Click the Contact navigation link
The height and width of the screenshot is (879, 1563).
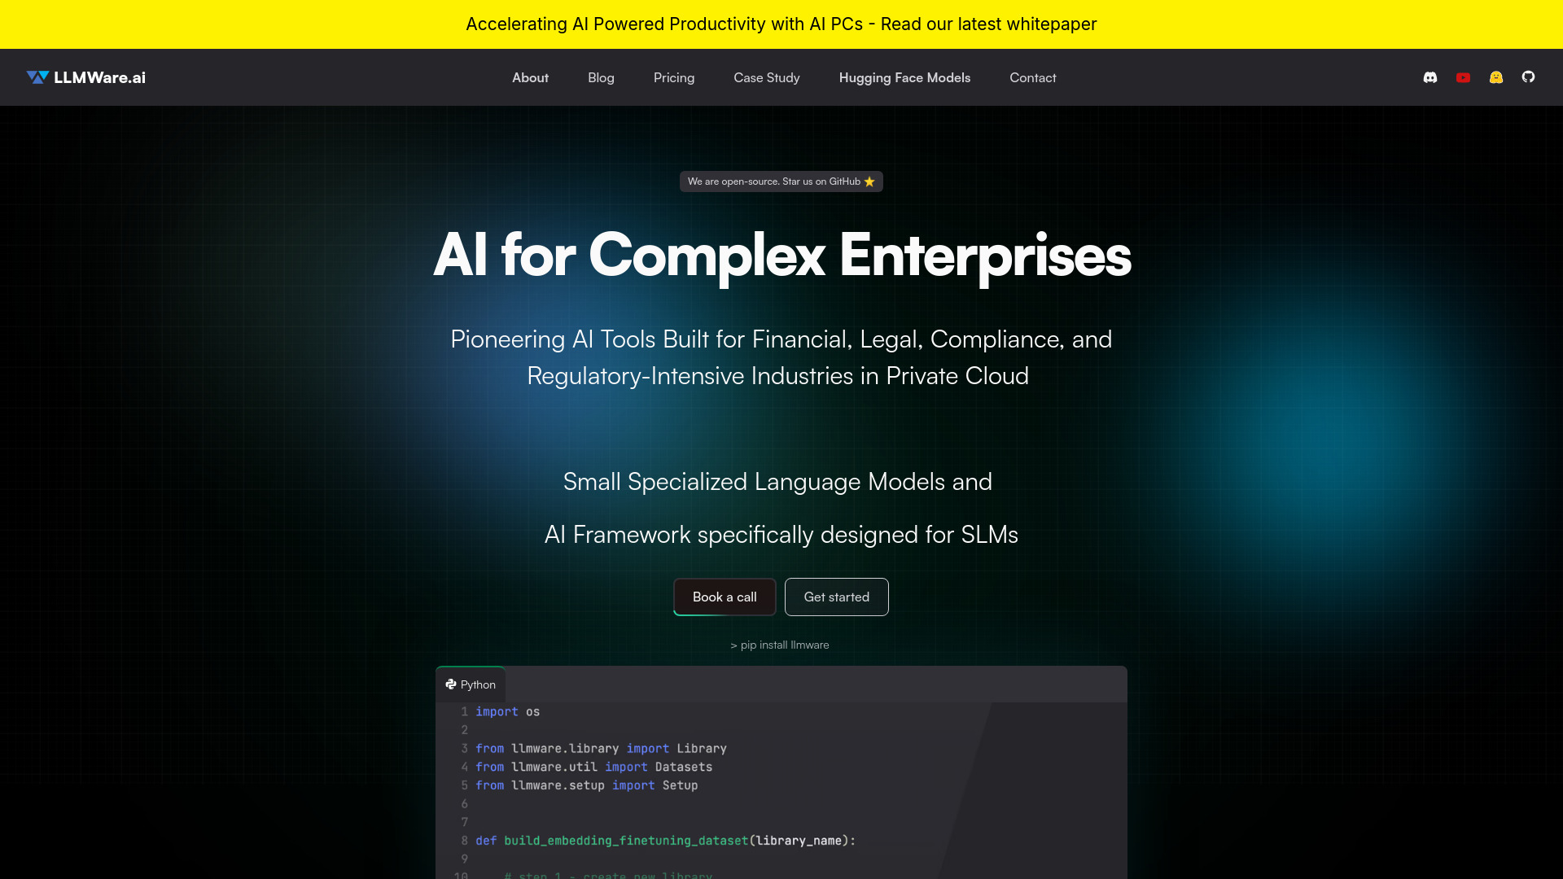(x=1033, y=77)
